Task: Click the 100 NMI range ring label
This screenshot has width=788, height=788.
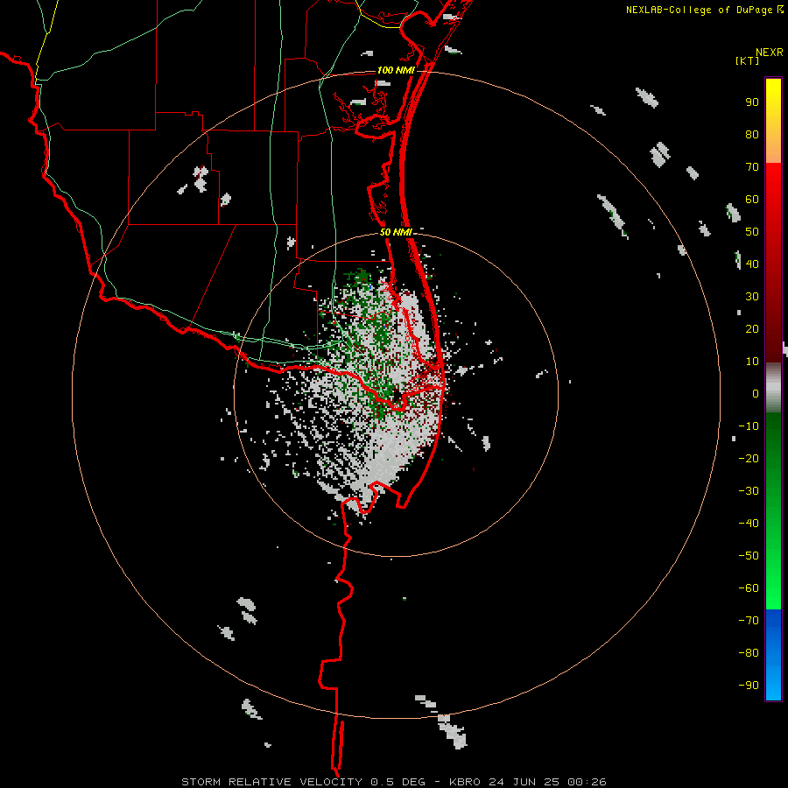Action: tap(396, 70)
